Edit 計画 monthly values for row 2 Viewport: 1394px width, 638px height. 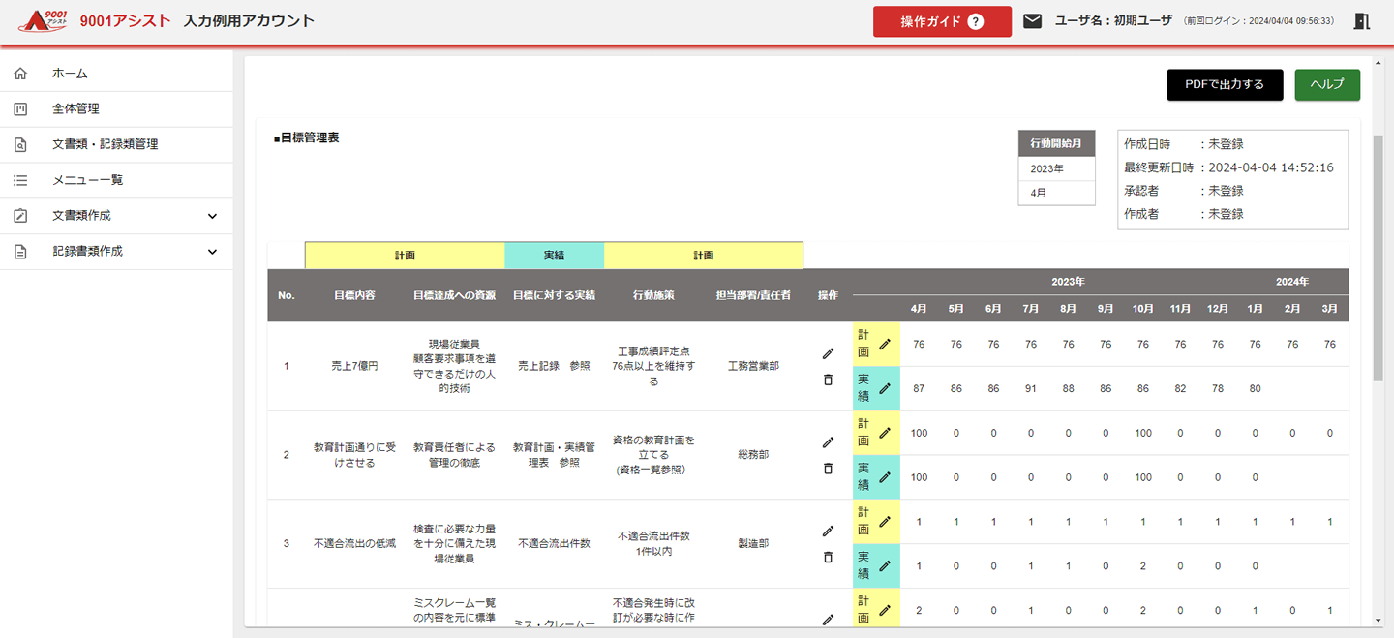(x=885, y=433)
